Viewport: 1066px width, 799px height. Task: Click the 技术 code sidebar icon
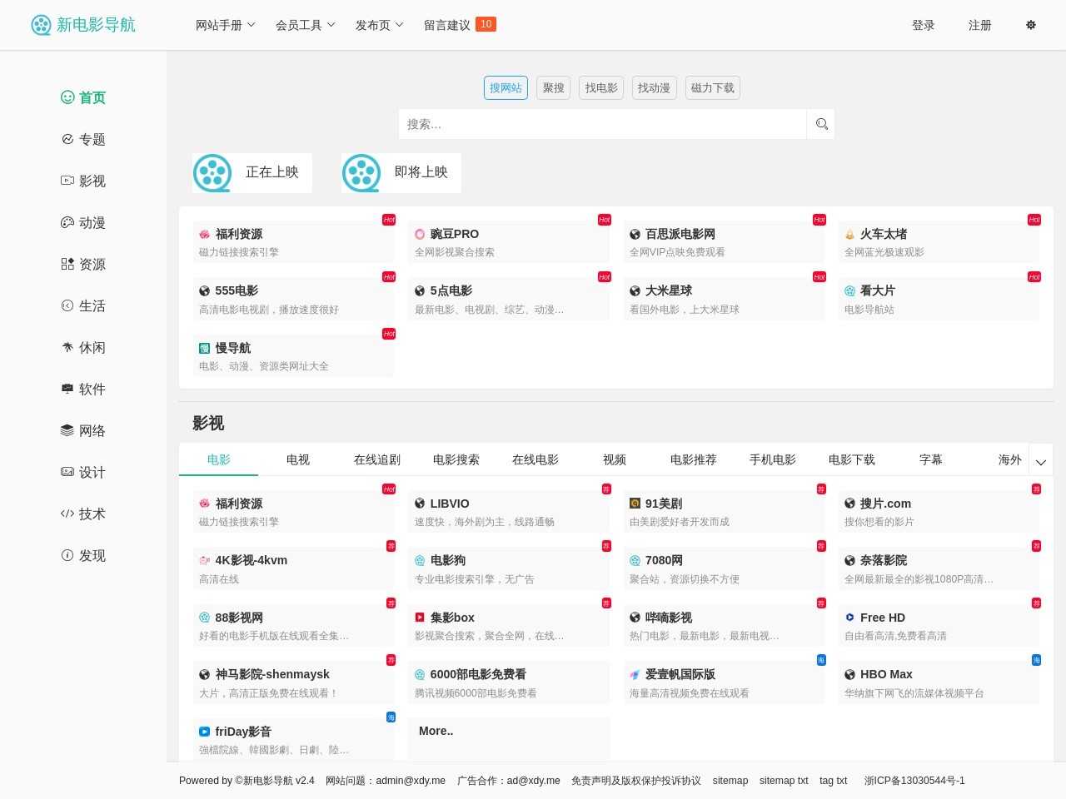point(67,514)
